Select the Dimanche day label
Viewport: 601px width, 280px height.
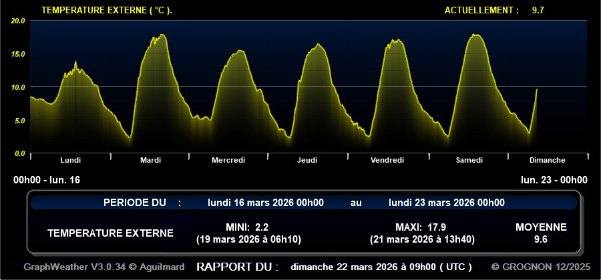tap(547, 160)
